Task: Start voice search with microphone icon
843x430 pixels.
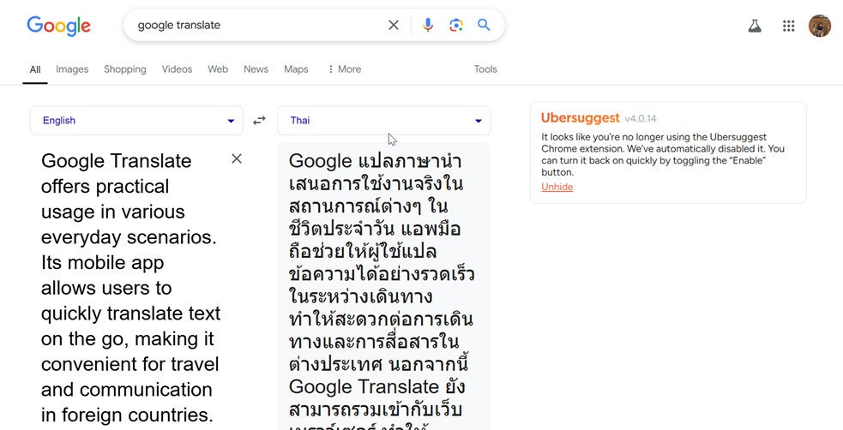Action: 427,25
